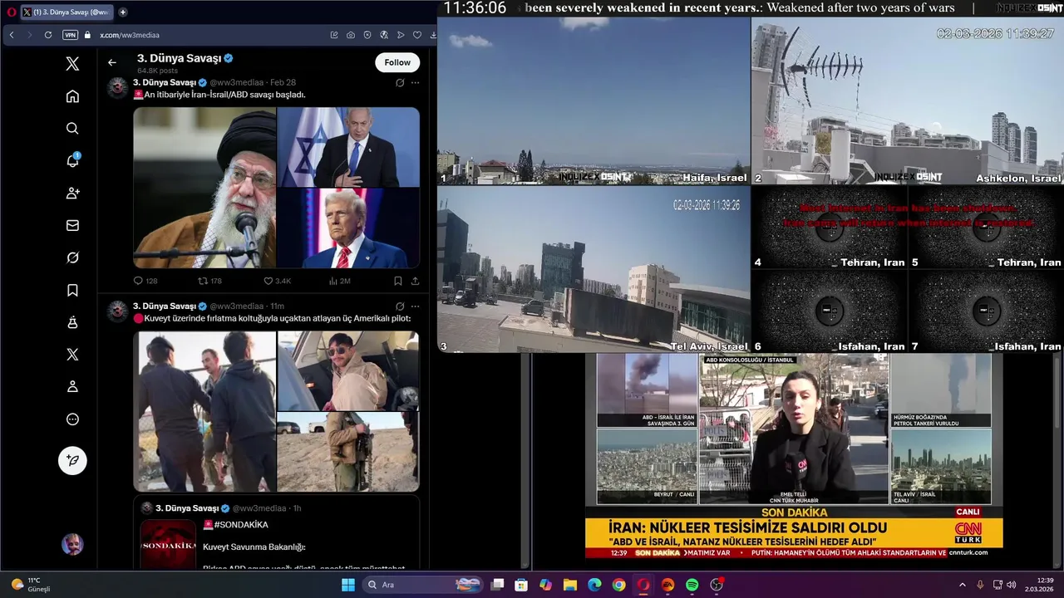
Task: Open Bookmarks in X sidebar
Action: point(72,290)
